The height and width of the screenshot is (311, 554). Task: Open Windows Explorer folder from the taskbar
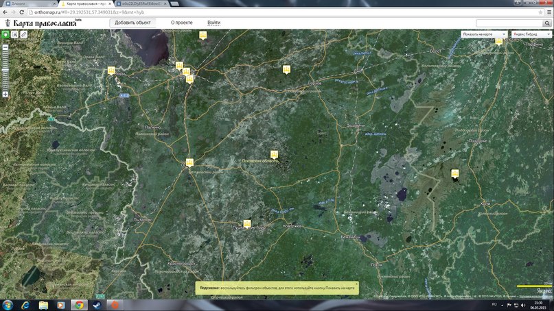click(x=43, y=305)
